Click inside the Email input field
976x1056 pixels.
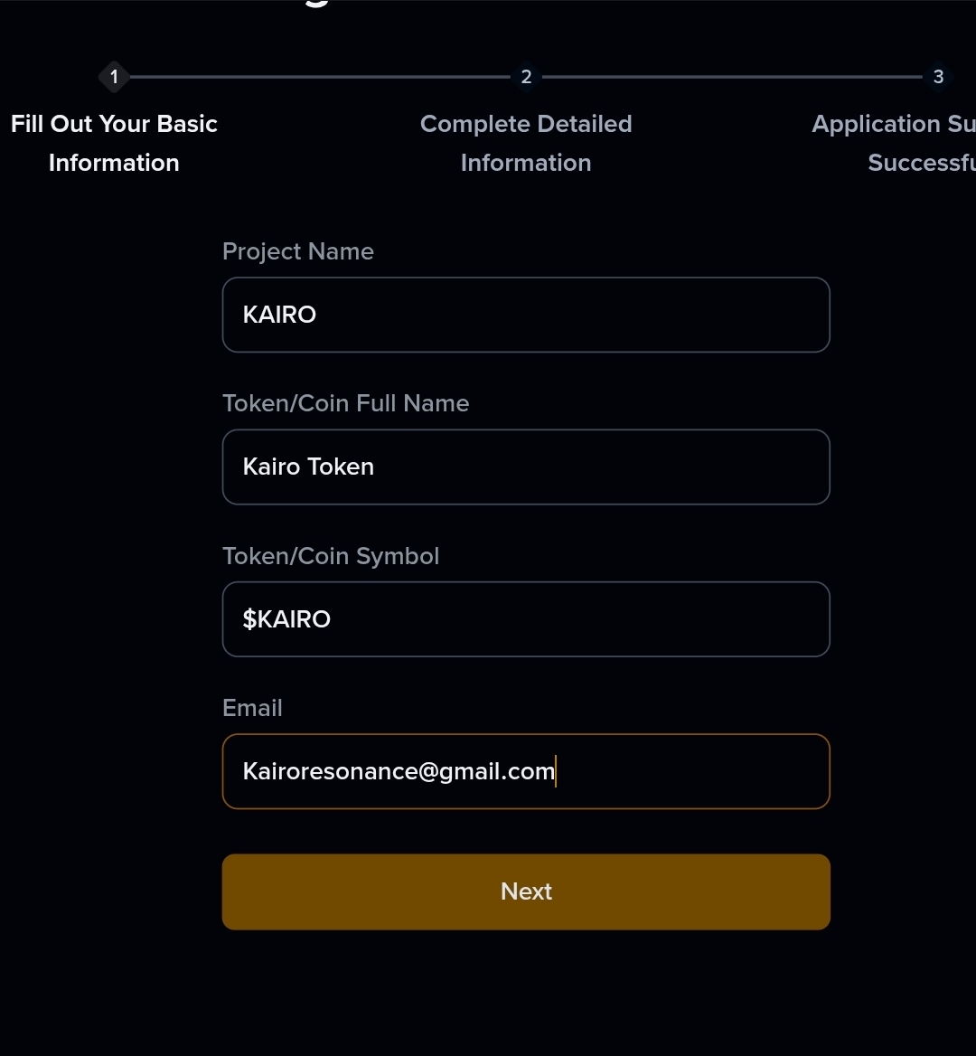[x=526, y=771]
